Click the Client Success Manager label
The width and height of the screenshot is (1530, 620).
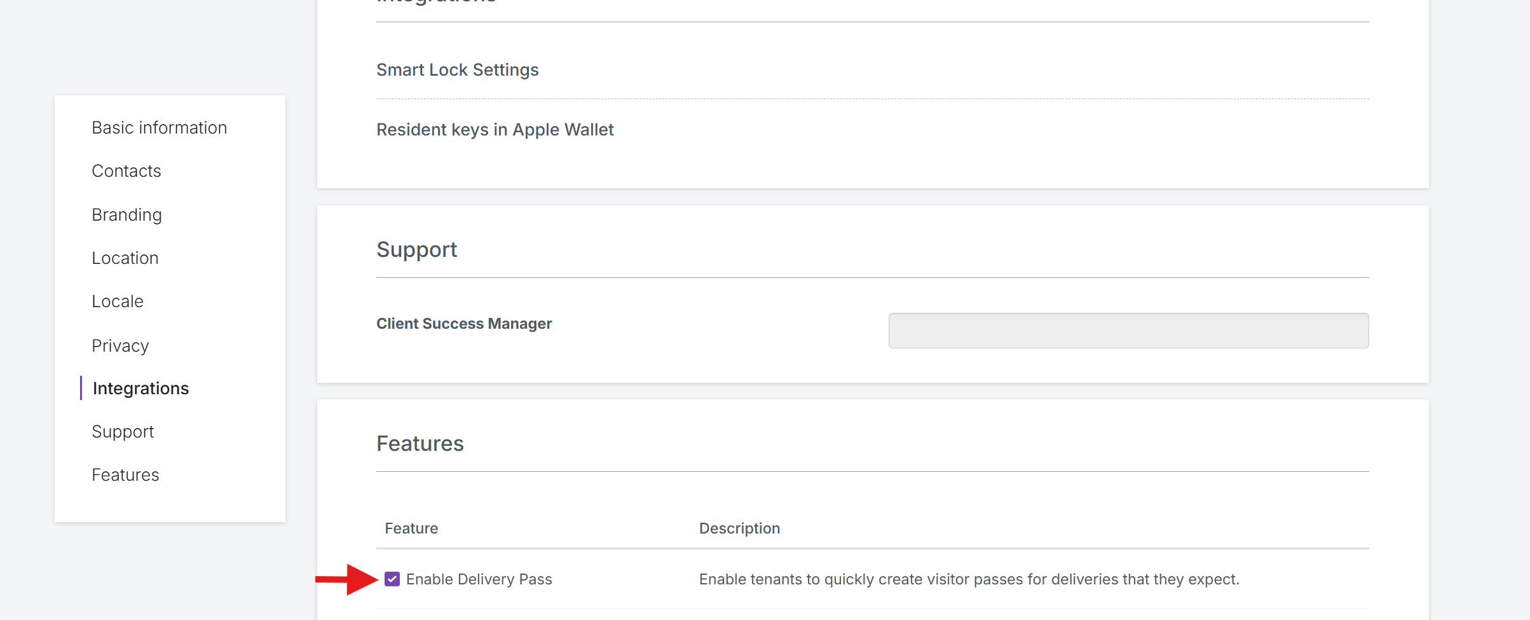click(463, 324)
